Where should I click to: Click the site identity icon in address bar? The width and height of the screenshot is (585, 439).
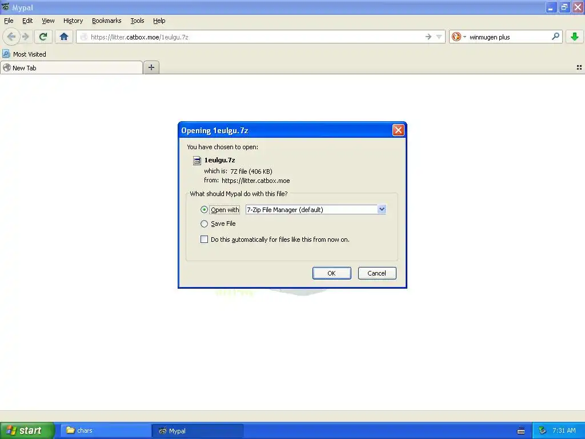pyautogui.click(x=84, y=37)
